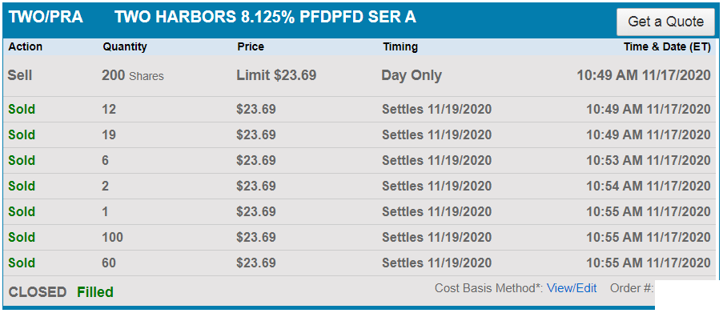The height and width of the screenshot is (313, 723).
Task: Click the Limit $23.69 price text
Action: pyautogui.click(x=276, y=75)
